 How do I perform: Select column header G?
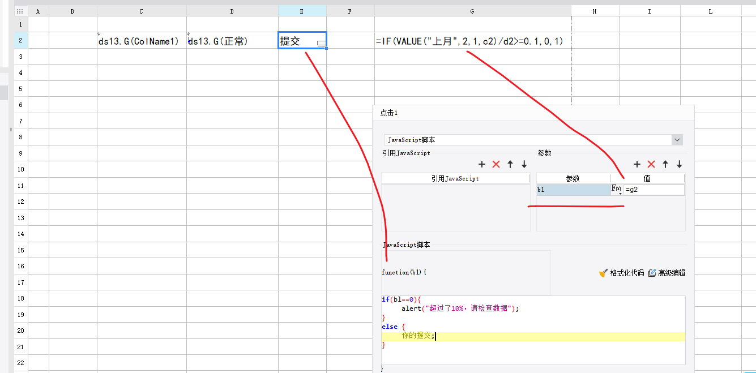pyautogui.click(x=472, y=11)
